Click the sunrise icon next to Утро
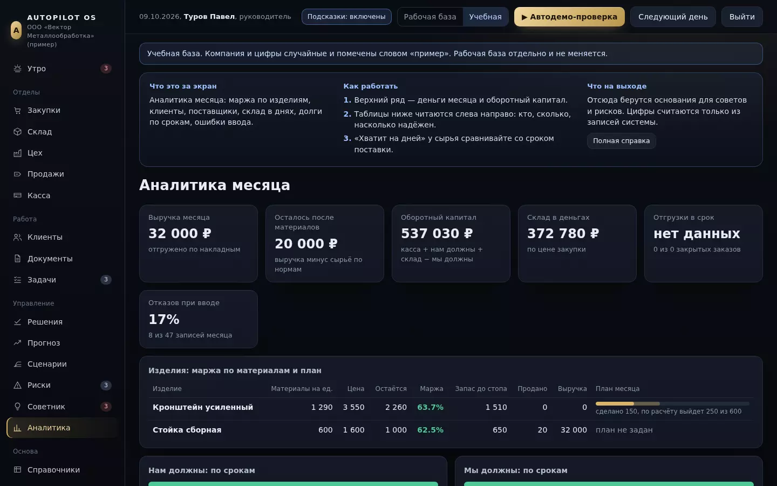This screenshot has height=486, width=777. click(17, 69)
